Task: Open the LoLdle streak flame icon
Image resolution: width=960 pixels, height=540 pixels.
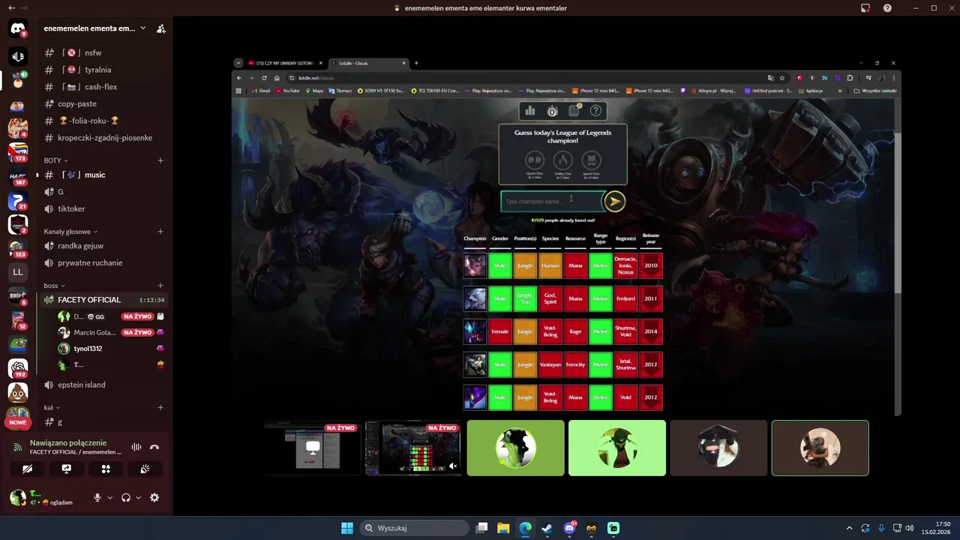Action: coord(552,111)
